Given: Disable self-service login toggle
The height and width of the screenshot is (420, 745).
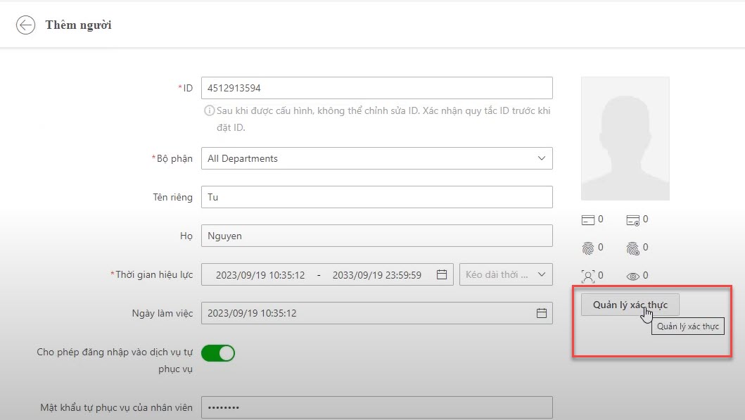Looking at the screenshot, I should [218, 352].
